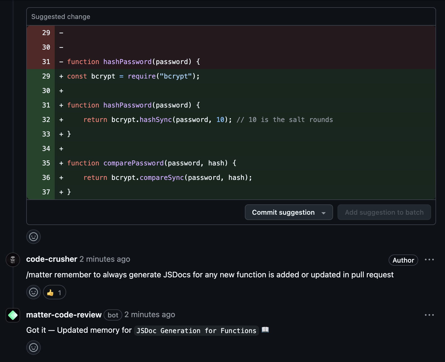Click line 35 comparePassword function declaration
Viewport: 445px width, 362px height.
tap(152, 163)
